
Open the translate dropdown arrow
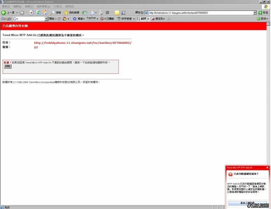pos(148,19)
